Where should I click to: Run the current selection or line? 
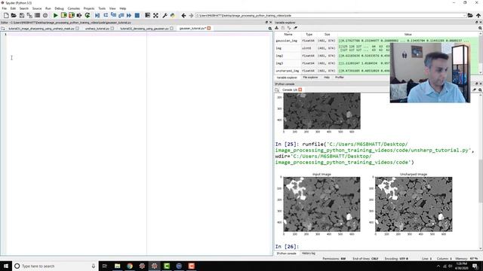click(79, 15)
